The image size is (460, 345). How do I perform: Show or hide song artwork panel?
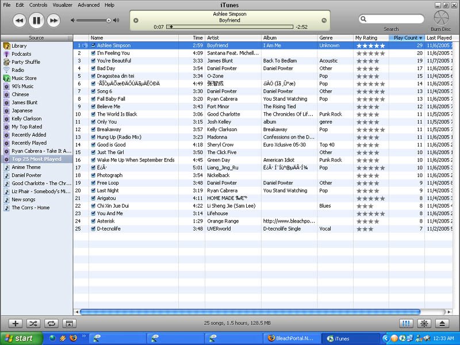(69, 324)
